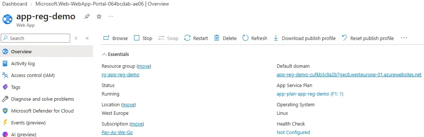424x137 pixels.
Task: Click the app-reg-demo title heading
Action: coord(46,16)
